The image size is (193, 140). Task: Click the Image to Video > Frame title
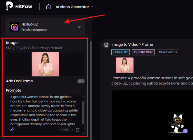click(132, 45)
